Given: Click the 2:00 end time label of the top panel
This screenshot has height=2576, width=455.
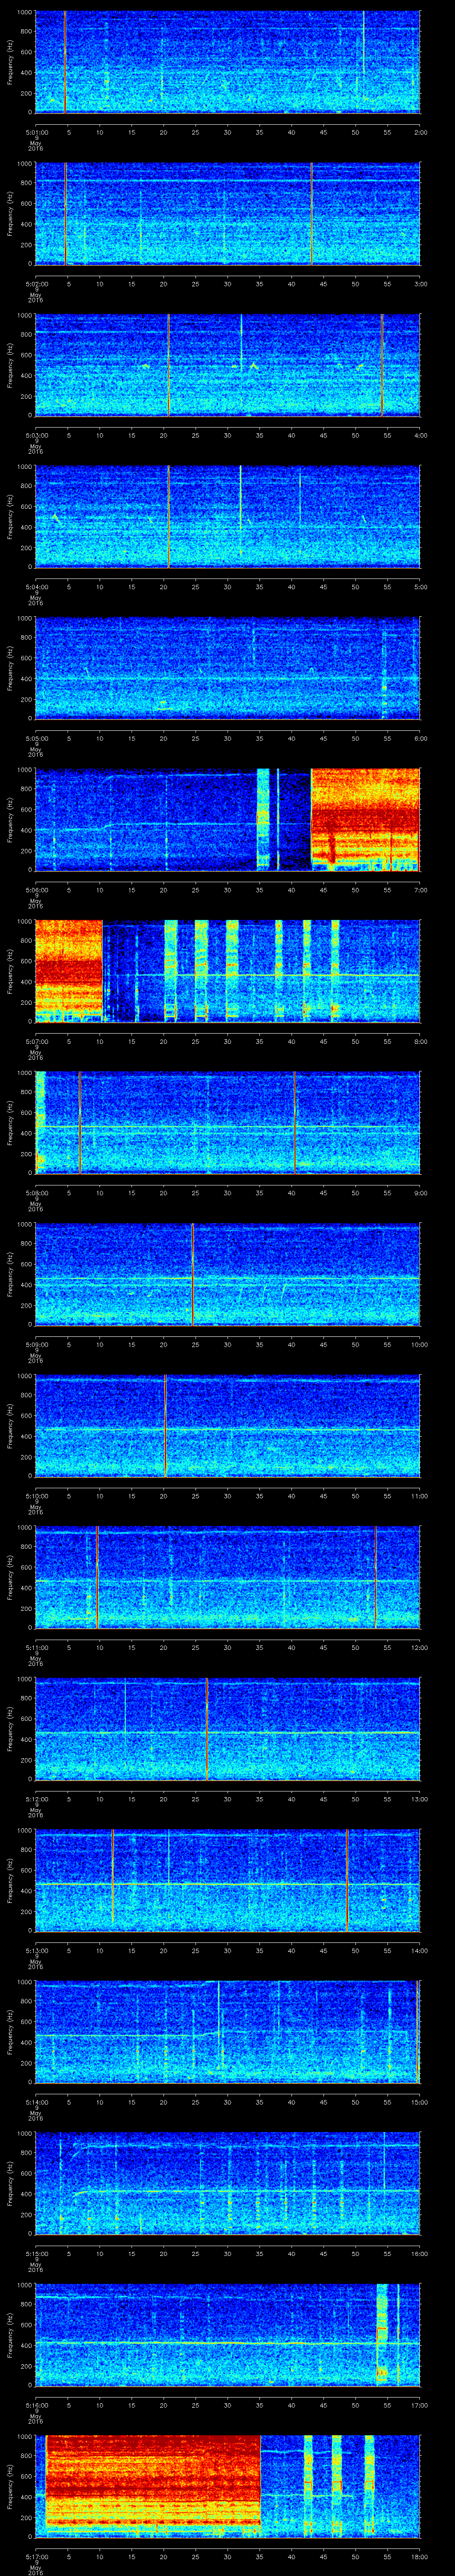Looking at the screenshot, I should (x=420, y=132).
